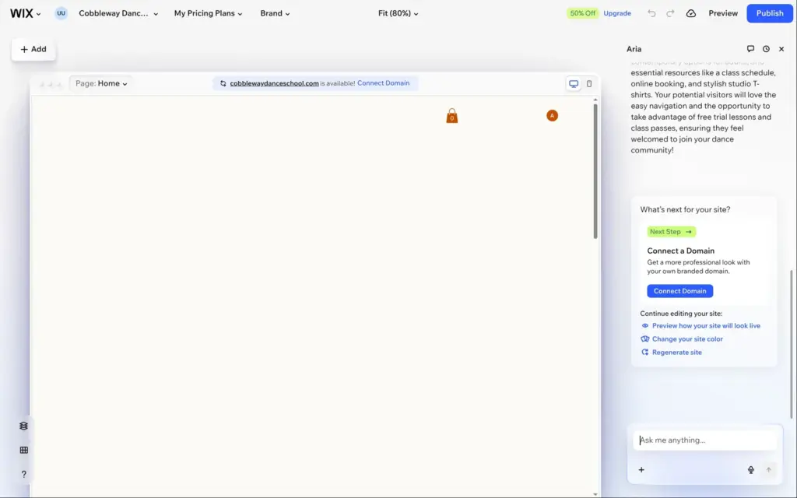Click the cloud save status icon
This screenshot has height=498, width=797.
click(x=691, y=14)
